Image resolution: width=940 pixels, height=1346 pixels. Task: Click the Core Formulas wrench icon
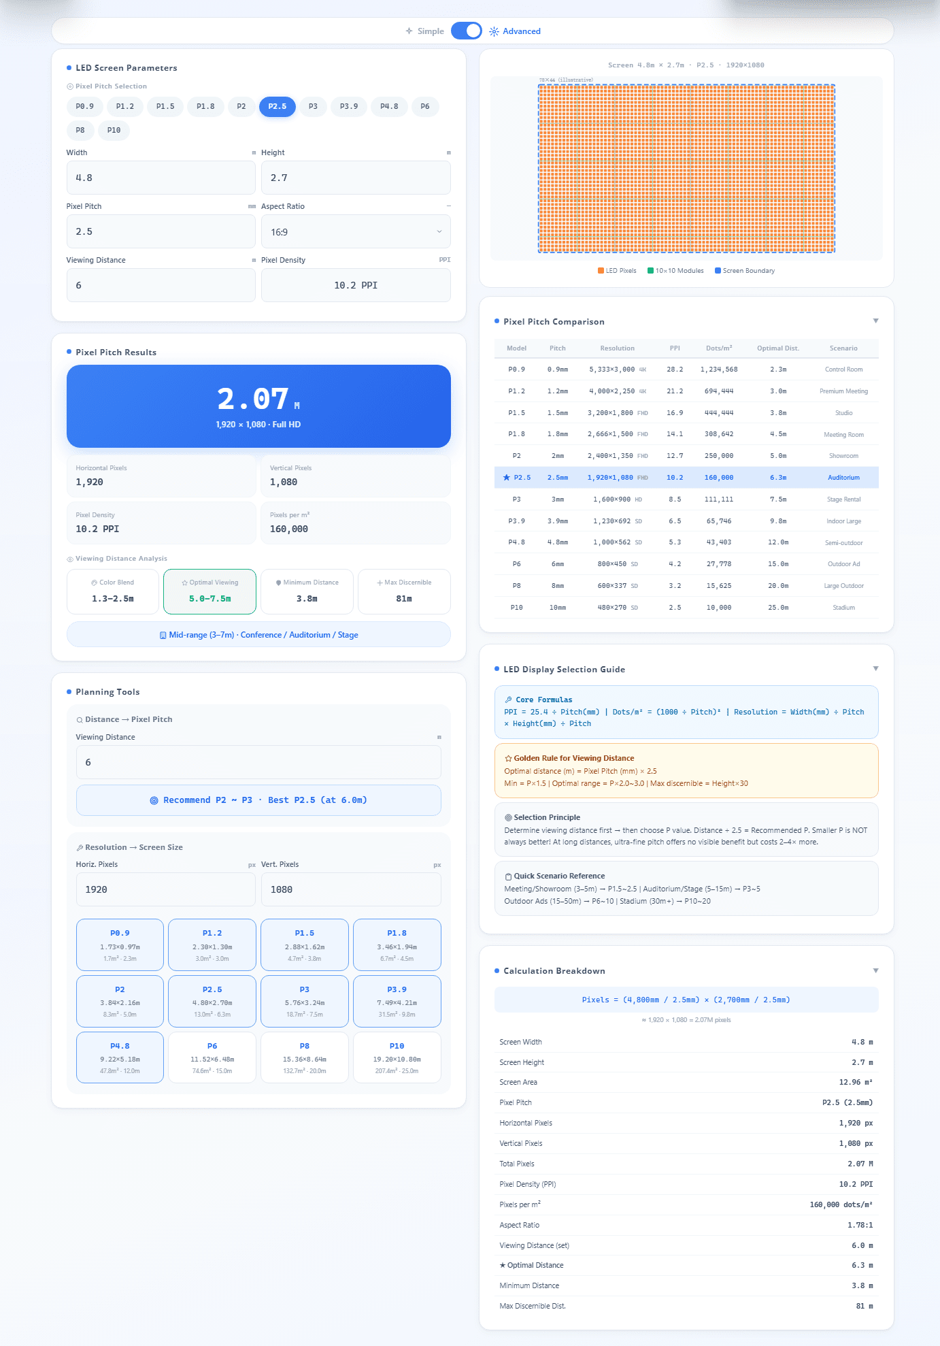click(508, 700)
